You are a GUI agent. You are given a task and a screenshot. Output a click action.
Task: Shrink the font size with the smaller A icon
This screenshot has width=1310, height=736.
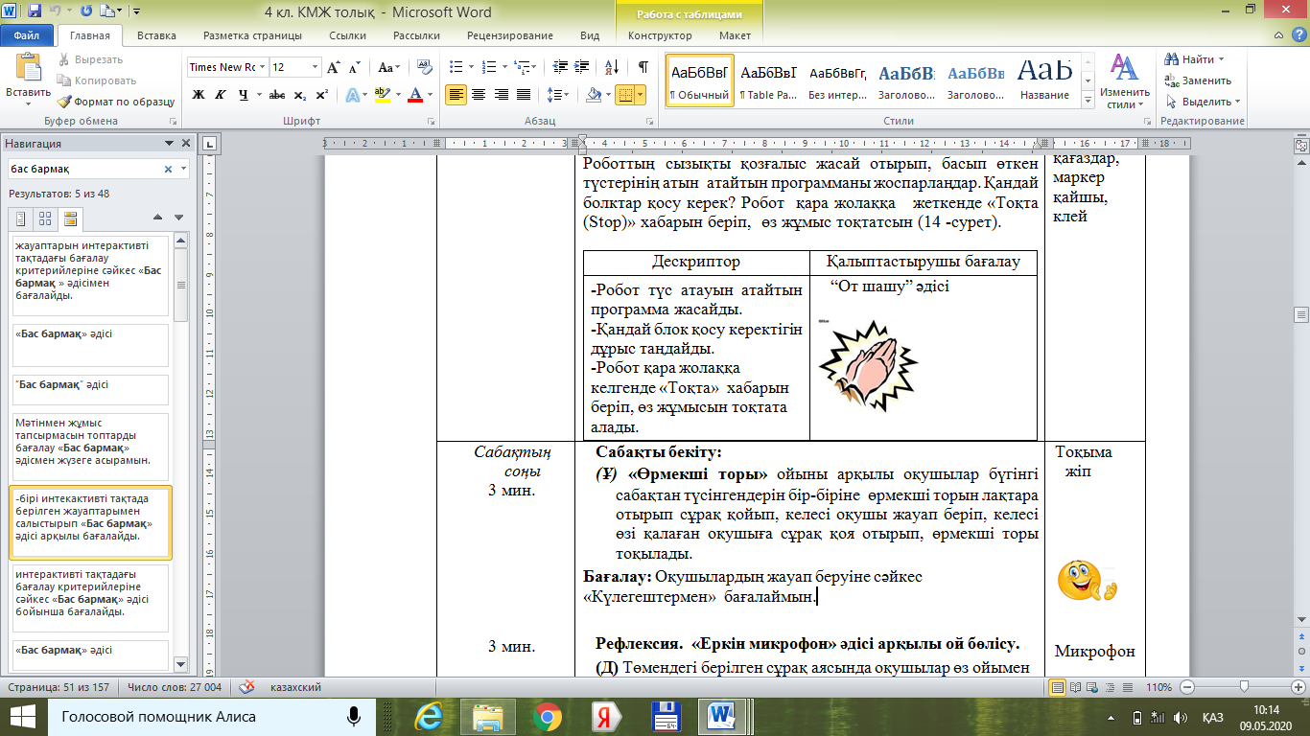point(354,67)
